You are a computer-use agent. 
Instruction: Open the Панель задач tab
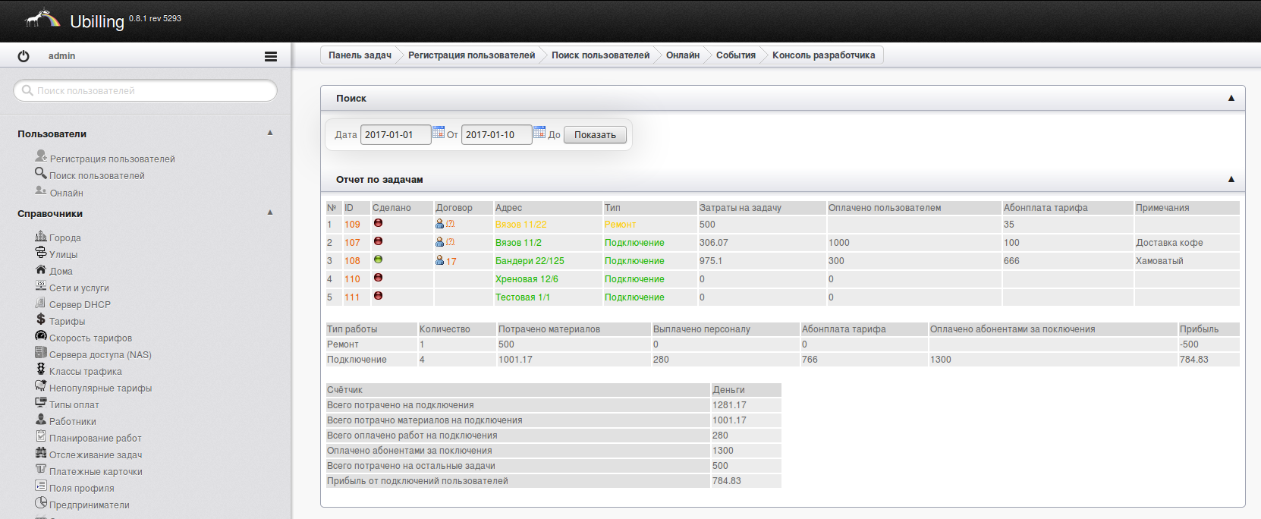[x=360, y=55]
